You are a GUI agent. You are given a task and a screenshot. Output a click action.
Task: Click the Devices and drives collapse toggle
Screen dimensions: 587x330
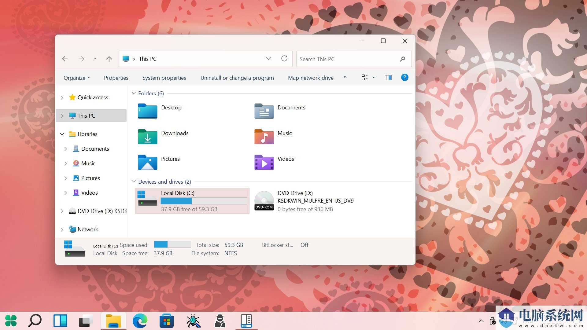point(134,181)
